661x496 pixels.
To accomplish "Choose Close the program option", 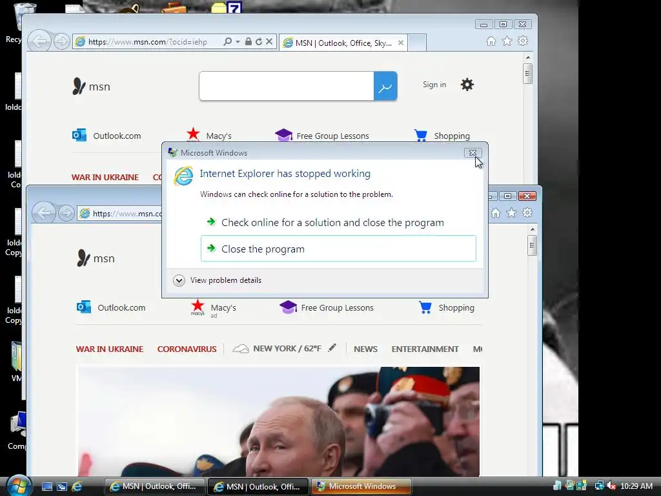I will click(x=338, y=249).
